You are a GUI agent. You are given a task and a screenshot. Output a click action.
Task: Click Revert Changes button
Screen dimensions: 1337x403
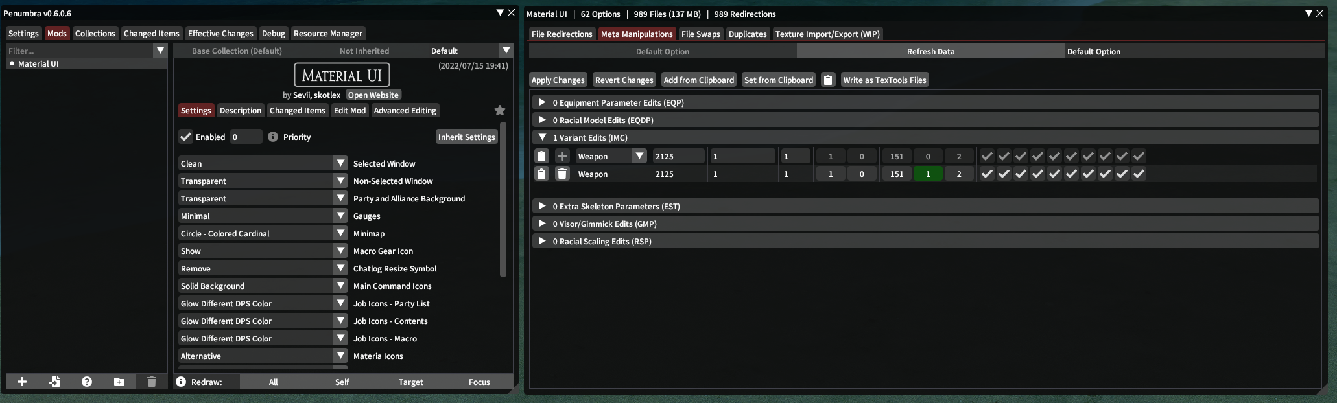624,80
